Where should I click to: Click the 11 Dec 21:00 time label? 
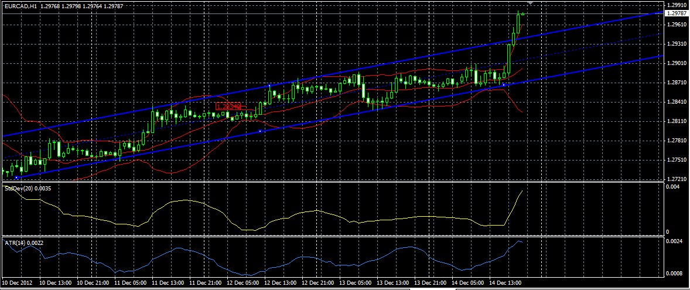(x=204, y=282)
